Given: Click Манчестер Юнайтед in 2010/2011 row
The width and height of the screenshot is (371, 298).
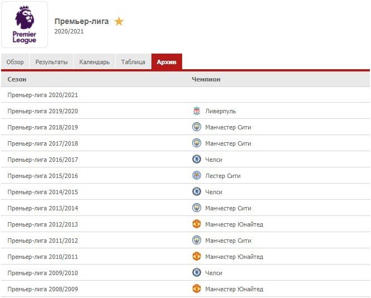Looking at the screenshot, I should click(234, 257).
